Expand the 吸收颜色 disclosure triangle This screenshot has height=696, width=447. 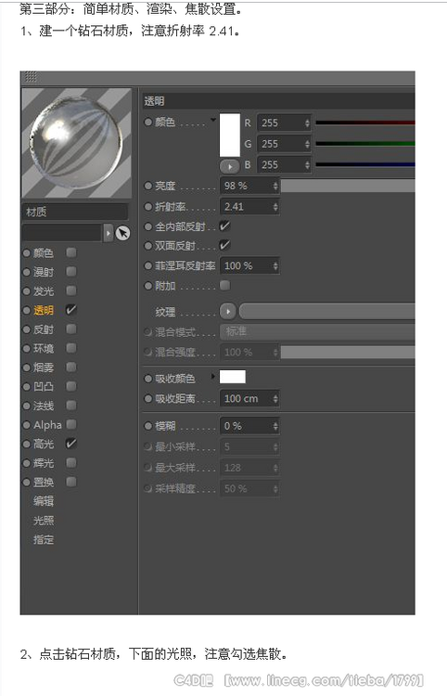click(x=213, y=377)
